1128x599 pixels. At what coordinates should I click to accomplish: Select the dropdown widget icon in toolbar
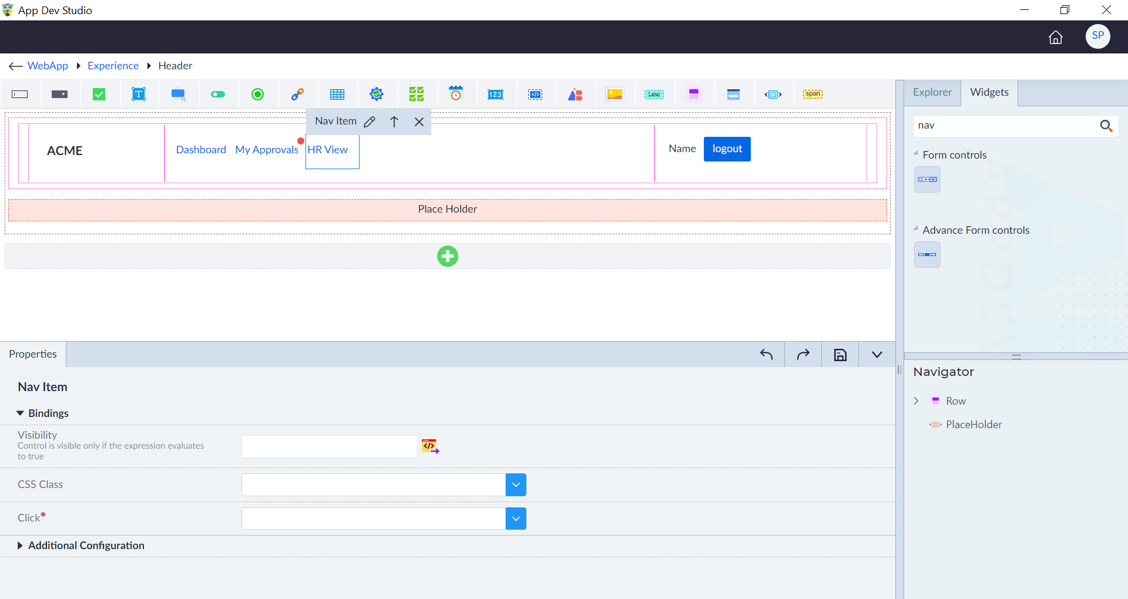coord(59,95)
